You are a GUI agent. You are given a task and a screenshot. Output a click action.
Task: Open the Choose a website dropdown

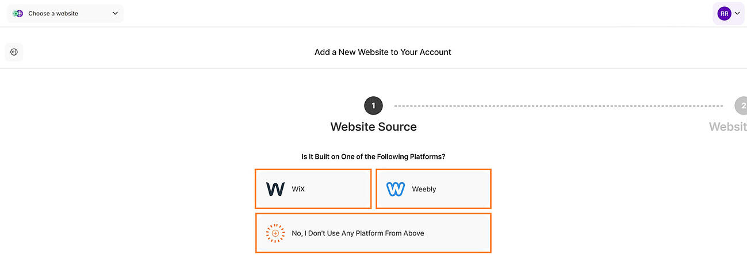(66, 13)
